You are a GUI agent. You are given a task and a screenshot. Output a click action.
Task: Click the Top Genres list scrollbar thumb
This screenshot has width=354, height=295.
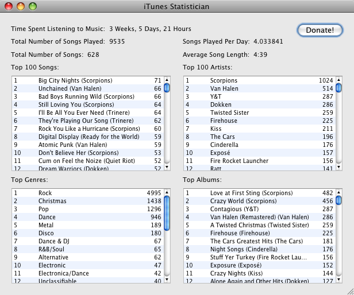167,214
